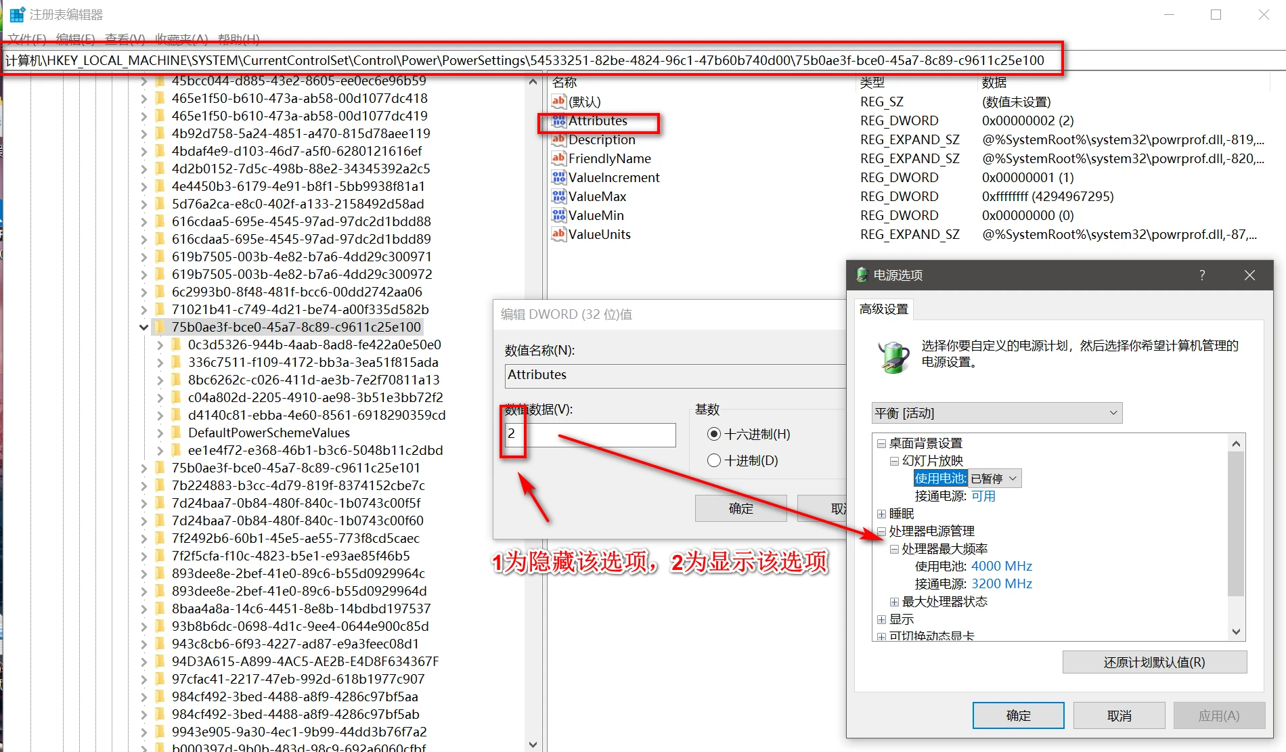
Task: Open the 编辑(E) menu
Action: click(x=75, y=39)
